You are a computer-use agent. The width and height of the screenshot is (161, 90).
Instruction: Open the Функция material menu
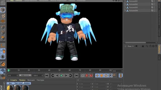point(31,80)
